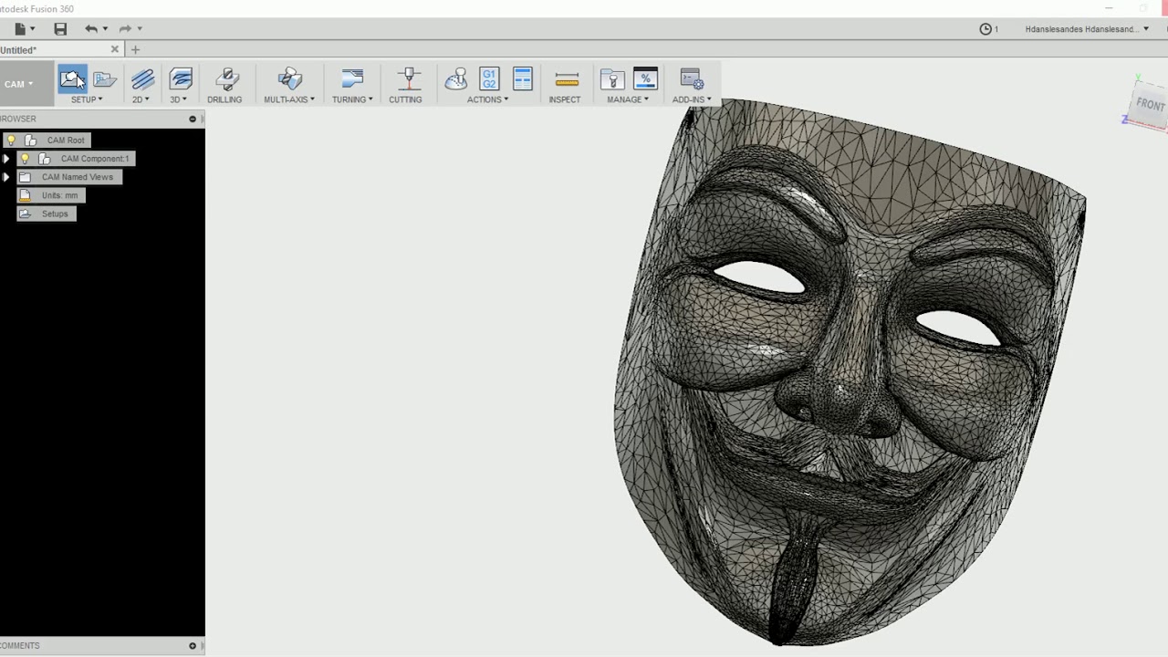The height and width of the screenshot is (657, 1168).
Task: Add a new document tab
Action: (135, 49)
